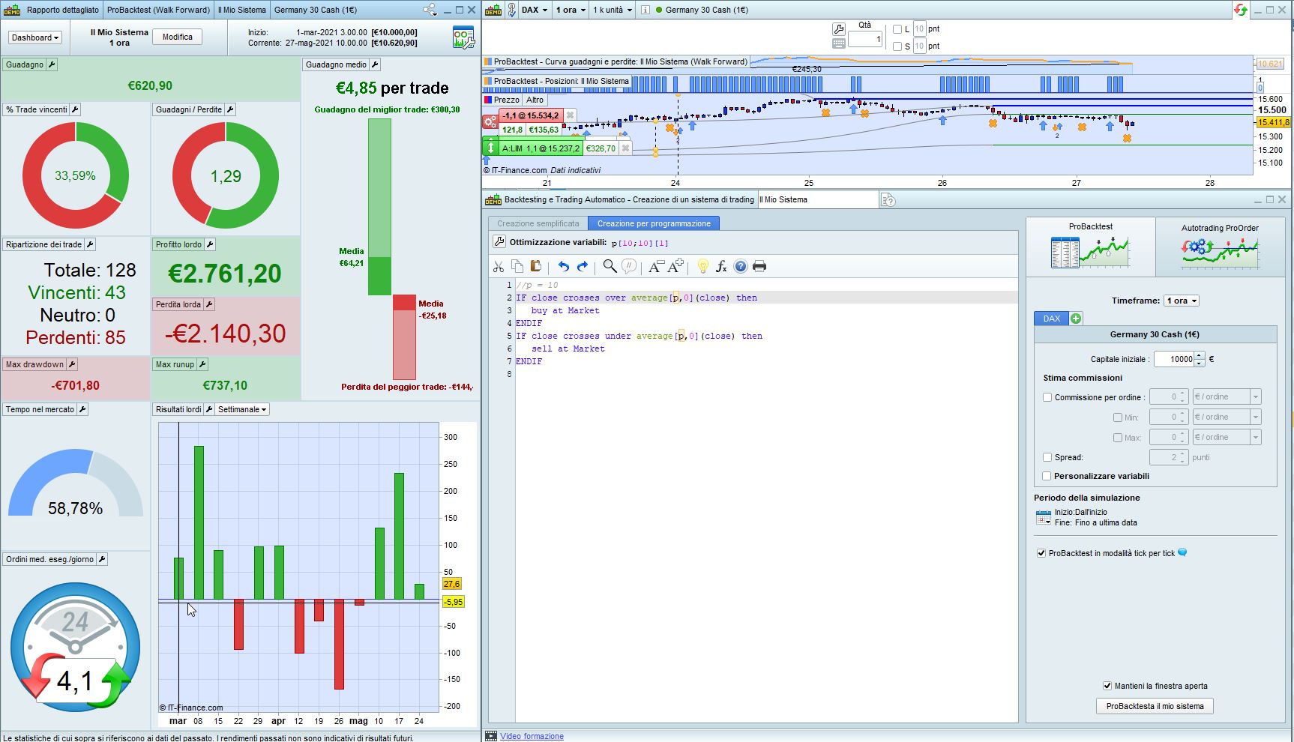Click the paste clipboard icon
The image size is (1294, 742).
(535, 267)
